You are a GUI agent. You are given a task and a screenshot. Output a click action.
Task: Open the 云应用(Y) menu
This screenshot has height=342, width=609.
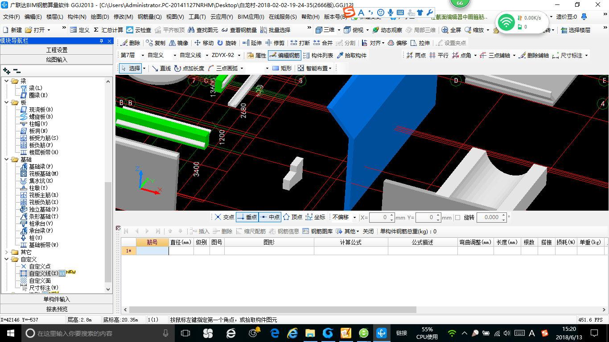222,17
